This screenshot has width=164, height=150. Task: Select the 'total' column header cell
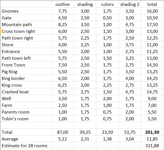(152, 4)
